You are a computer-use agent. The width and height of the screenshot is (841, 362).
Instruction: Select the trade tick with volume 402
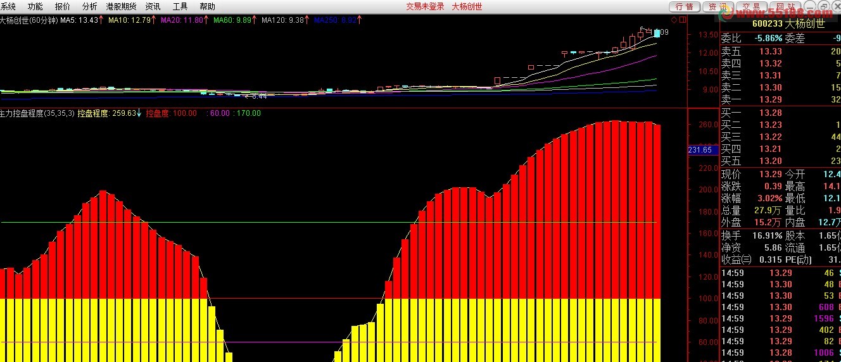coord(781,330)
